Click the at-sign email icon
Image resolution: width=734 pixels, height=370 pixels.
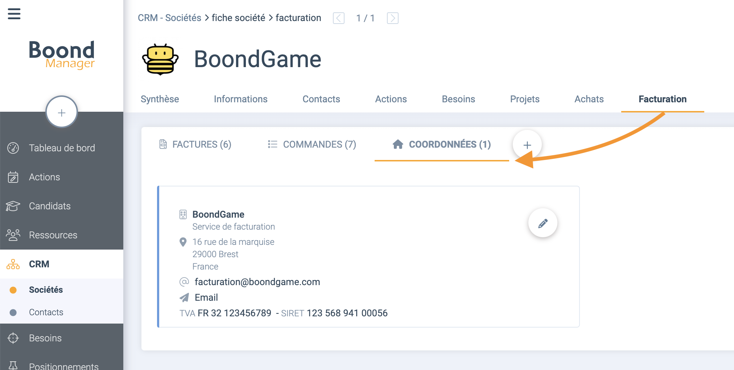(184, 282)
